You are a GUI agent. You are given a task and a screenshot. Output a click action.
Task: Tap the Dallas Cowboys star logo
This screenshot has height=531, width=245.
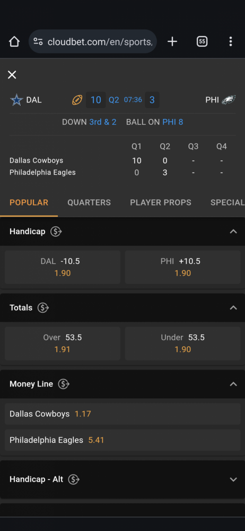(x=16, y=100)
